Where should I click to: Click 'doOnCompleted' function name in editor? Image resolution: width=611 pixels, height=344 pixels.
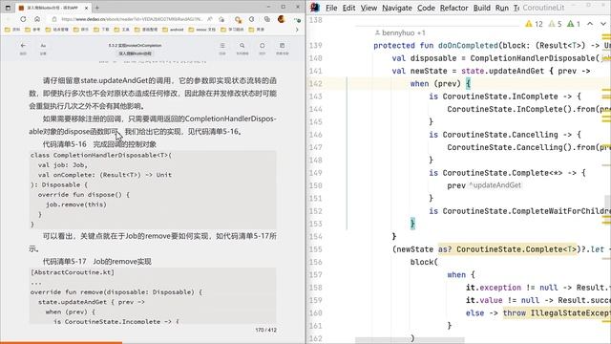click(468, 45)
